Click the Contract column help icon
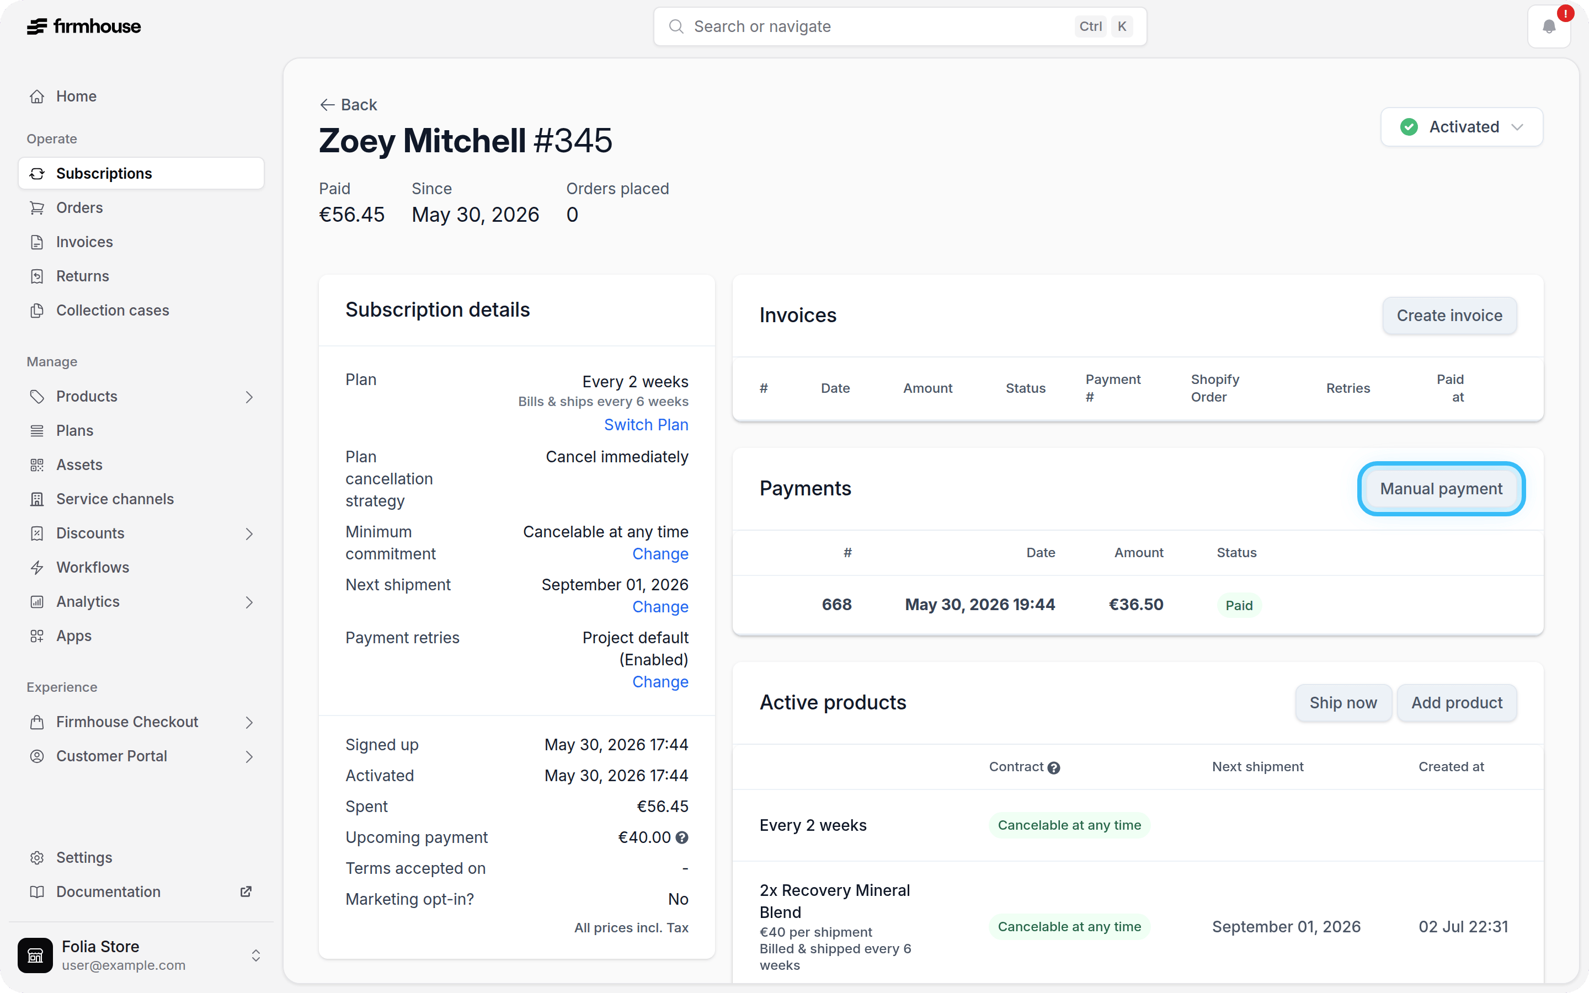 tap(1053, 768)
